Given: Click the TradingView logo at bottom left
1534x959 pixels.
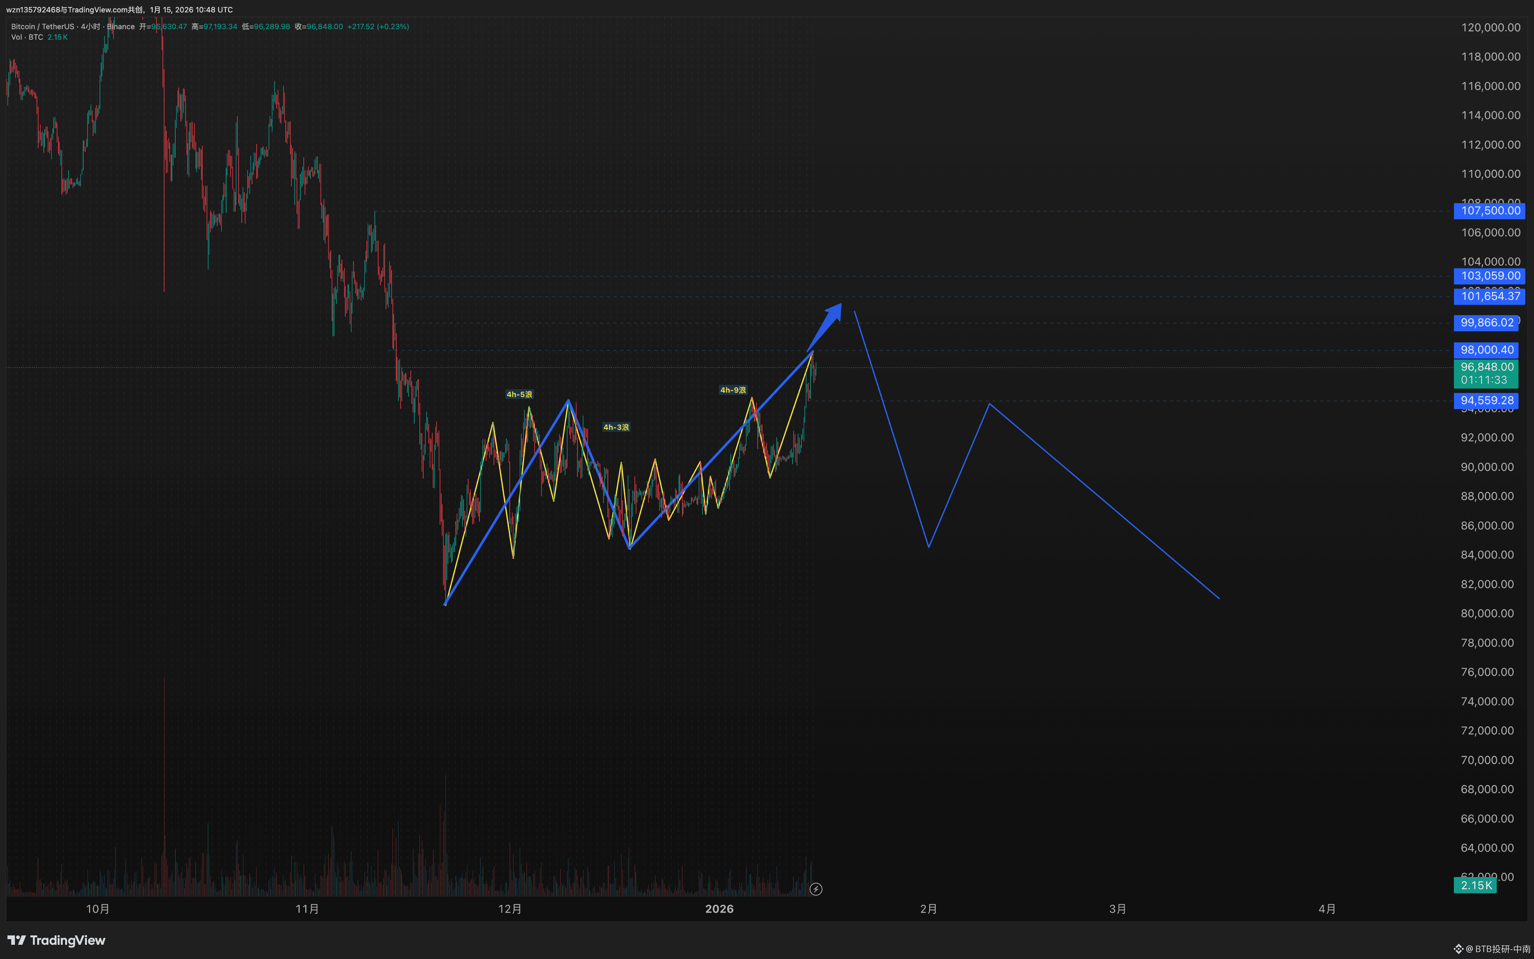Looking at the screenshot, I should tap(56, 940).
